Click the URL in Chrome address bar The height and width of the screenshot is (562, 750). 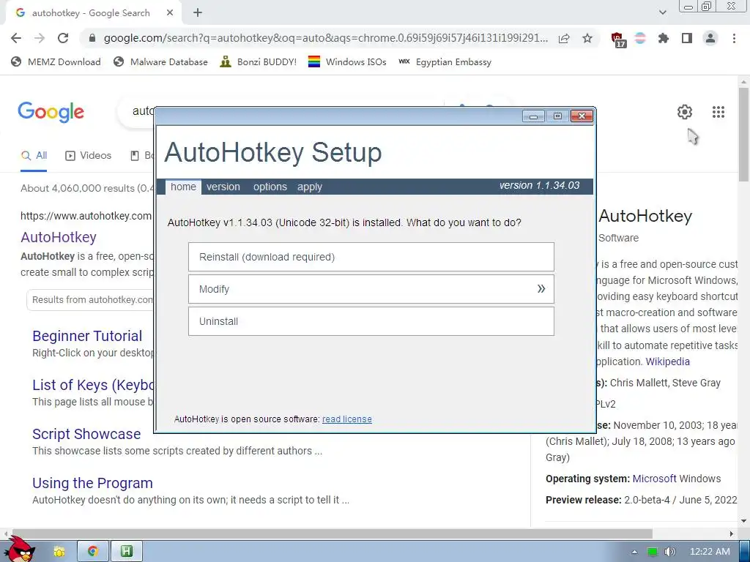(x=325, y=38)
